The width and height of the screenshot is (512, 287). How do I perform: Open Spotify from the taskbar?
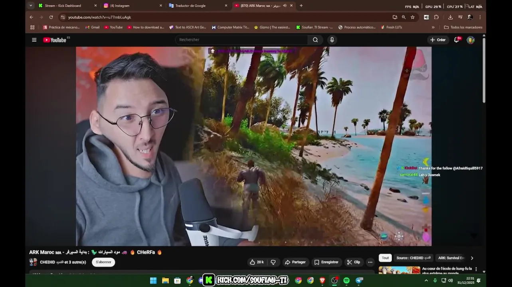coord(346,281)
